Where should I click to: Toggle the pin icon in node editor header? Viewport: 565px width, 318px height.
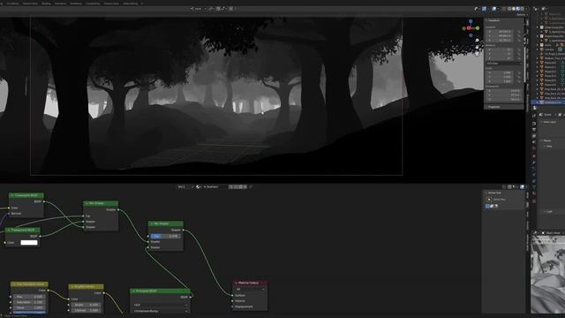[x=251, y=186]
